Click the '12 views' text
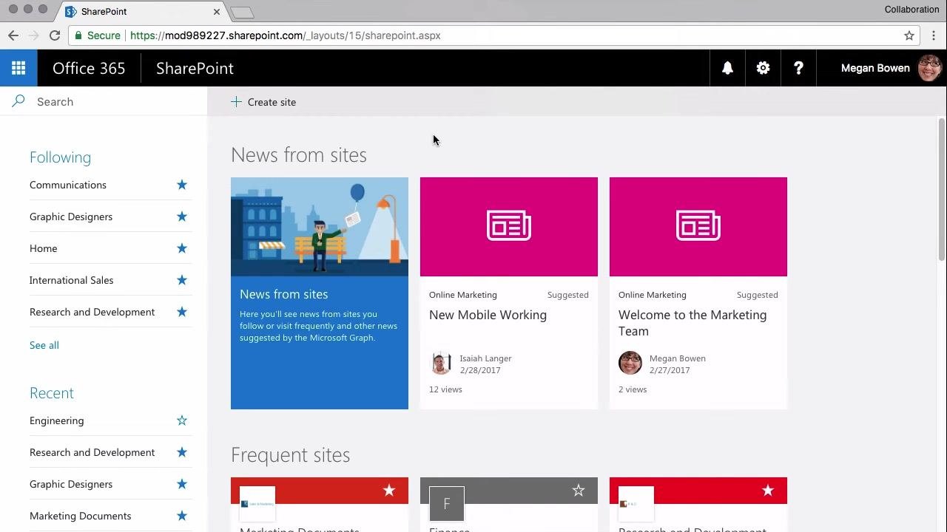The height and width of the screenshot is (532, 947). pos(445,389)
